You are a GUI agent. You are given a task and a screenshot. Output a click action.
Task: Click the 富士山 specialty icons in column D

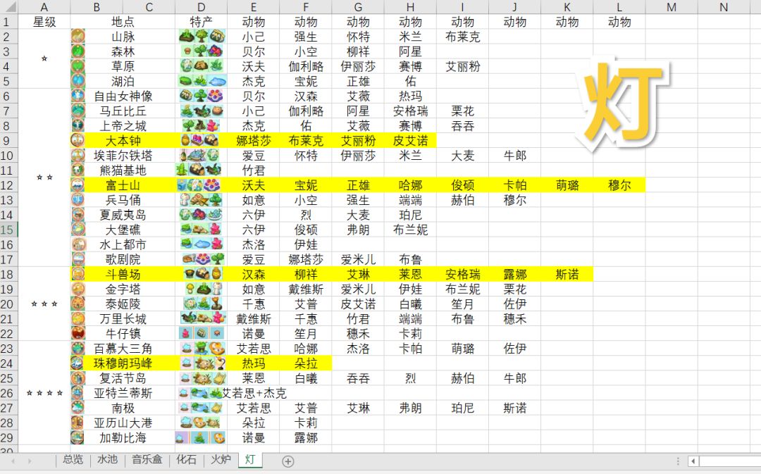pos(199,185)
